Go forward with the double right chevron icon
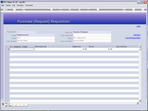The image size is (148, 111). point(79,10)
